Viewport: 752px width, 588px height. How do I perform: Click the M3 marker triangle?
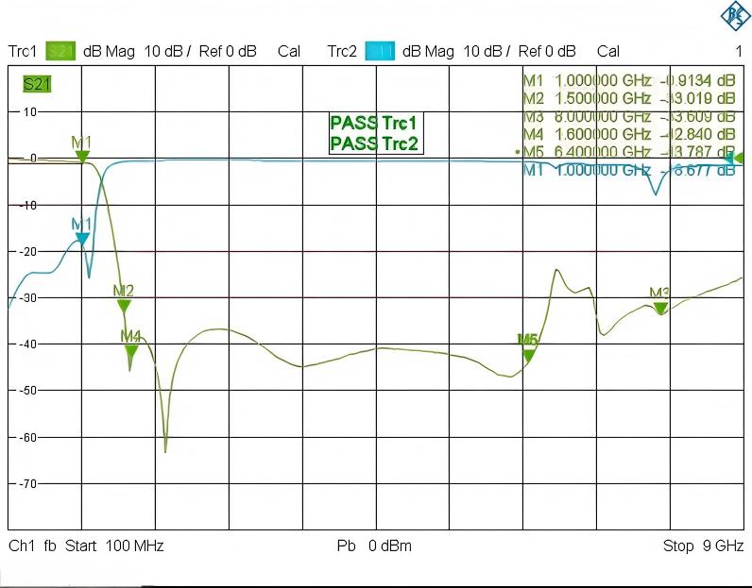pos(660,308)
